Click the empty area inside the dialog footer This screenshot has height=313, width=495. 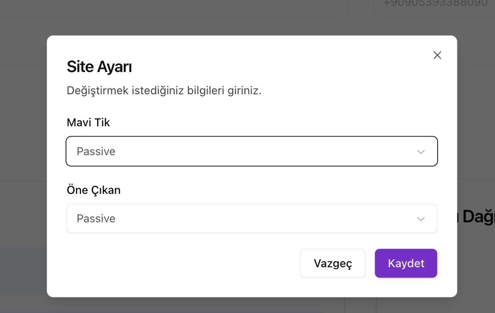coord(178,263)
